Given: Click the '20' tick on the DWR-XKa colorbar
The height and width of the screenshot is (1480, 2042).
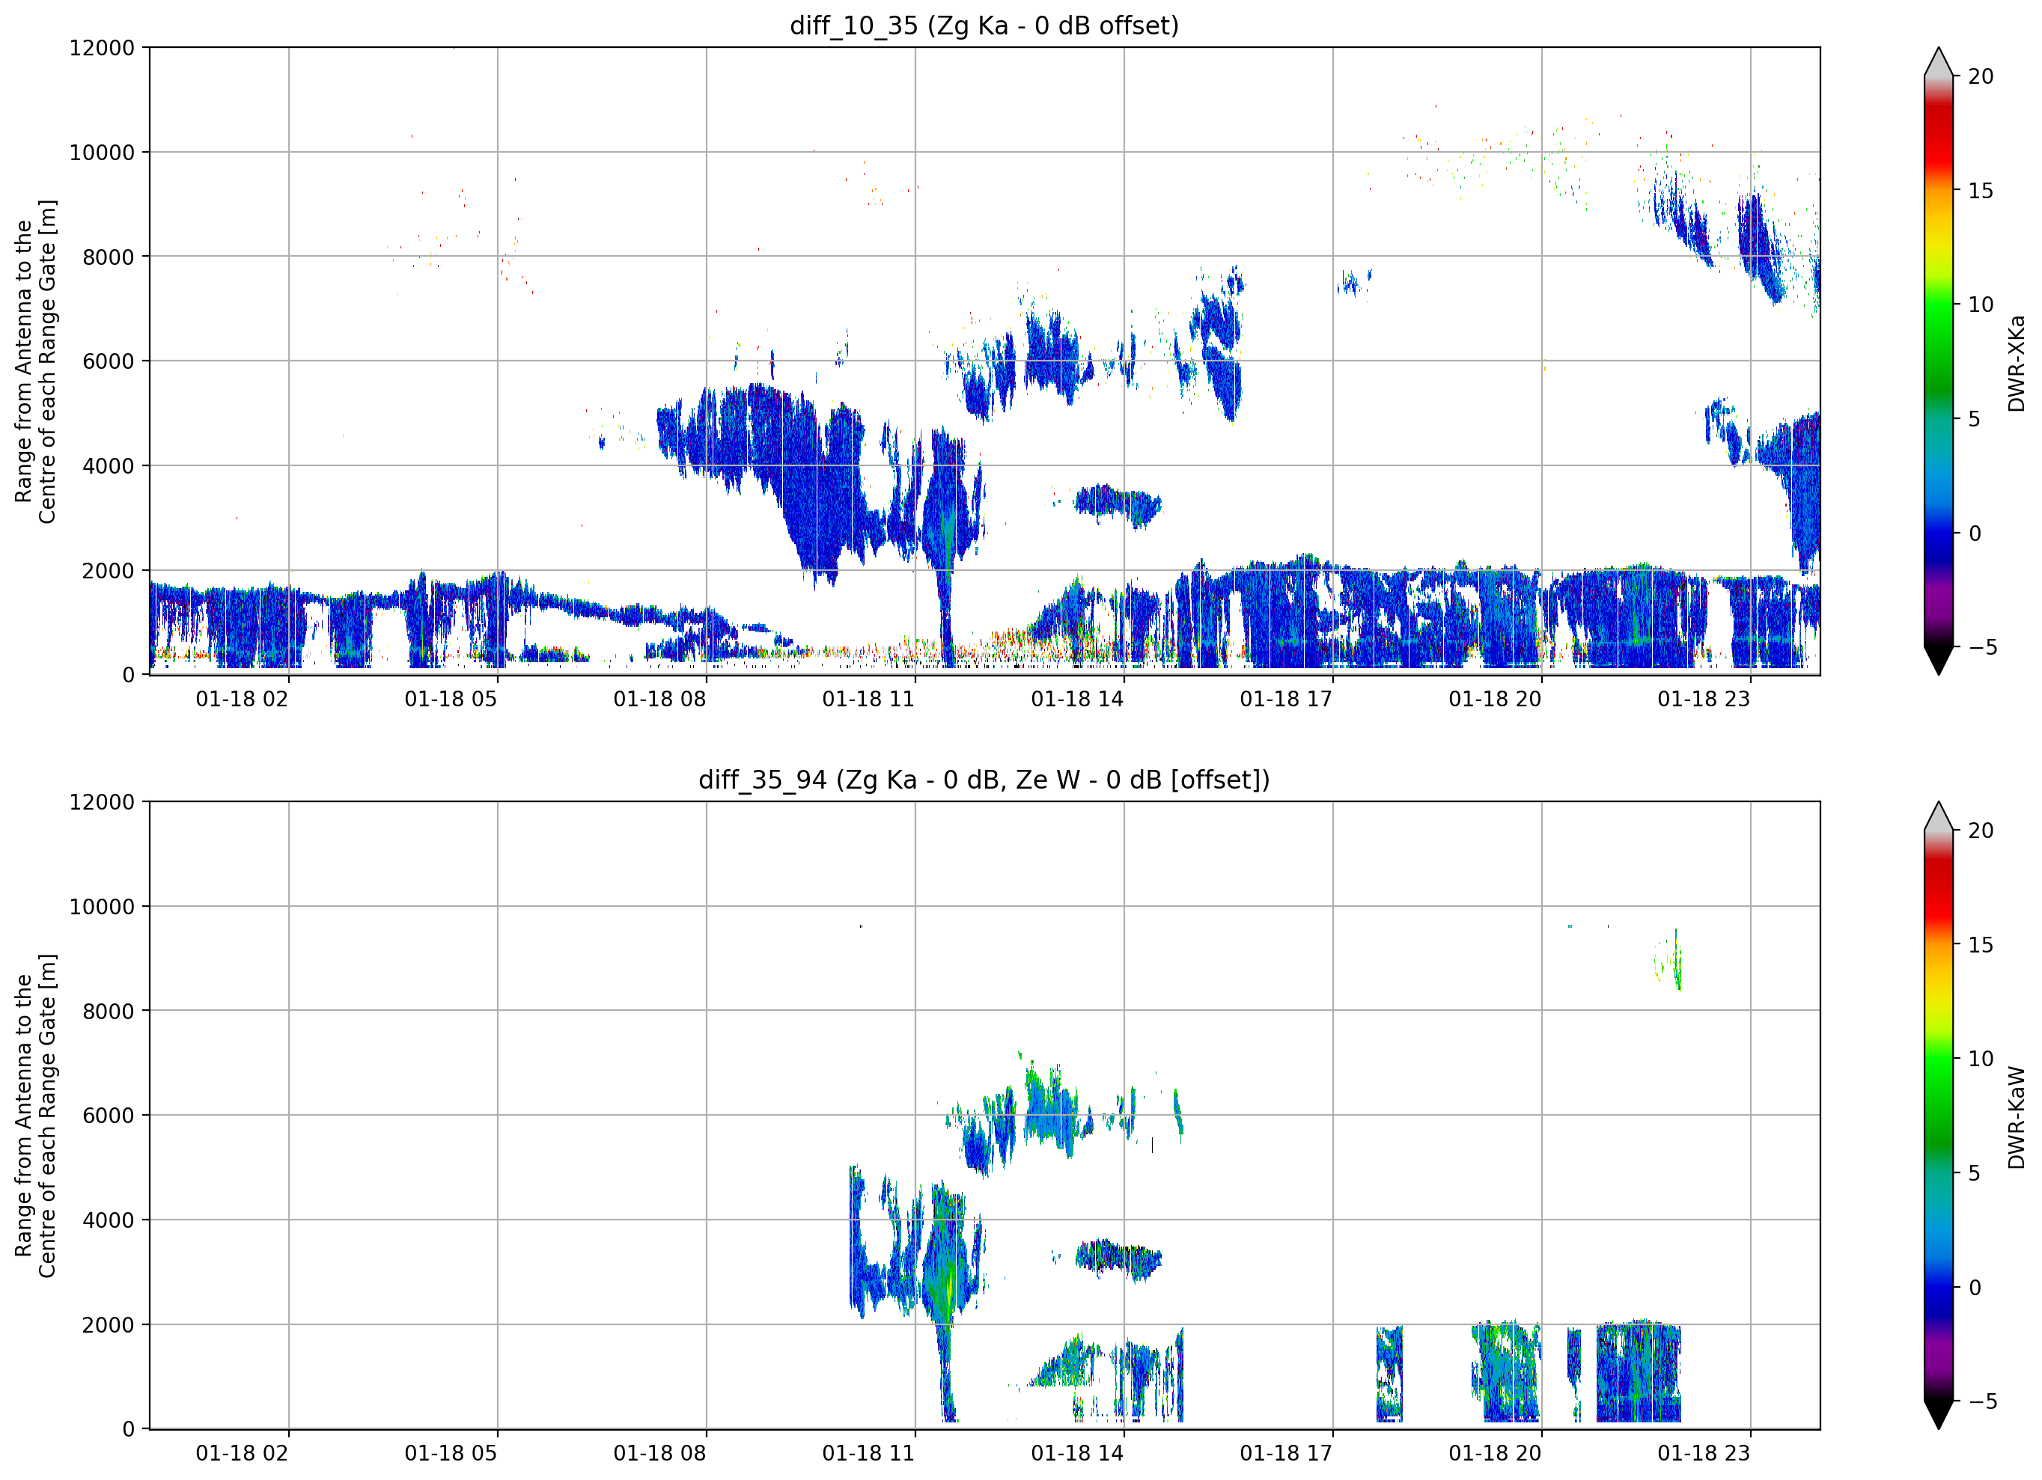Looking at the screenshot, I should 1981,77.
